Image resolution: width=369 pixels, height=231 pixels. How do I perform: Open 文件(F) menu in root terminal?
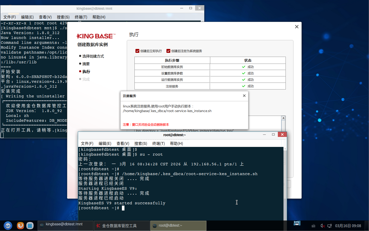coord(87,144)
